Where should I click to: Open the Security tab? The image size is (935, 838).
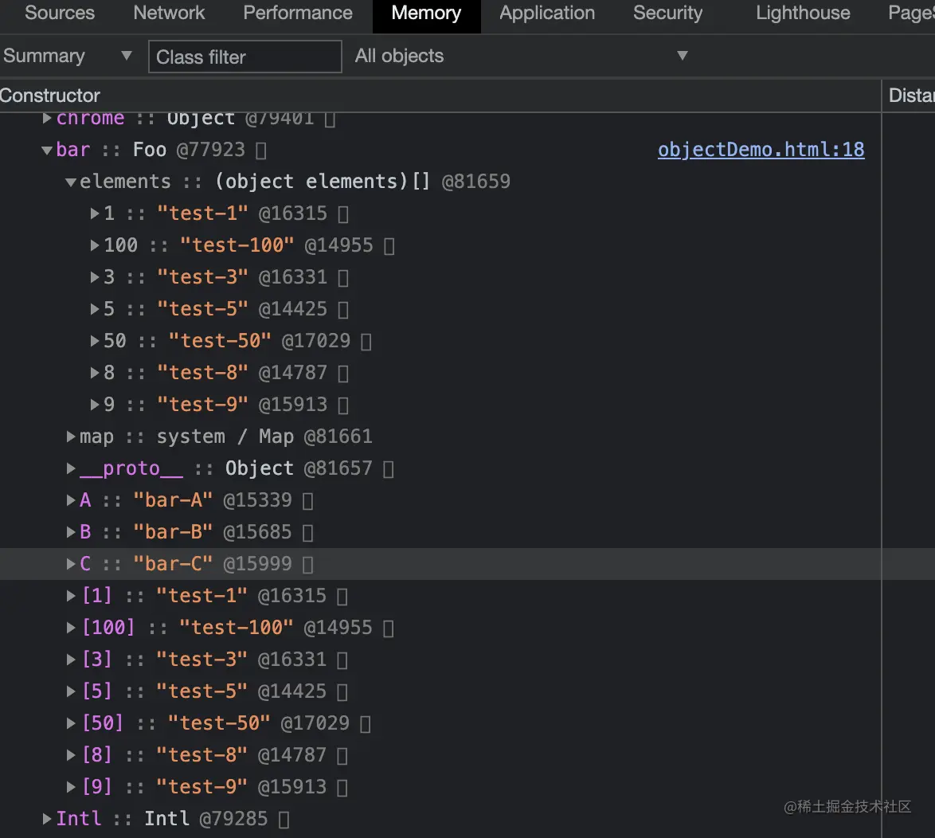668,13
